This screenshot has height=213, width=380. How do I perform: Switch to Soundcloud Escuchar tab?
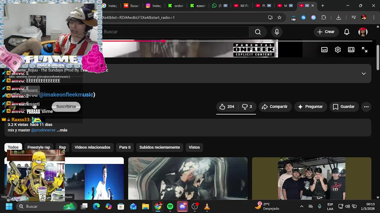click(131, 6)
